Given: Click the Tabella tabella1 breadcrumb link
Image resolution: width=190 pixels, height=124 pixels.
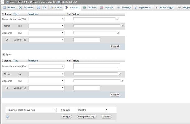Looking at the screenshot, I should coord(69,2).
